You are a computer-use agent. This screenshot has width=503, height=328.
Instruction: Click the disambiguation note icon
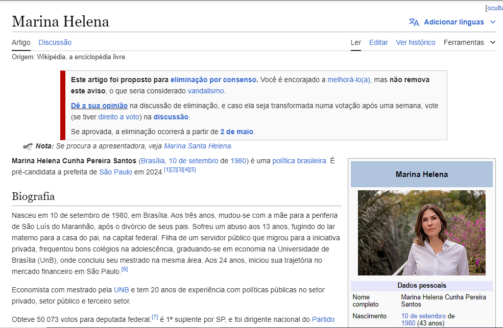(x=28, y=146)
